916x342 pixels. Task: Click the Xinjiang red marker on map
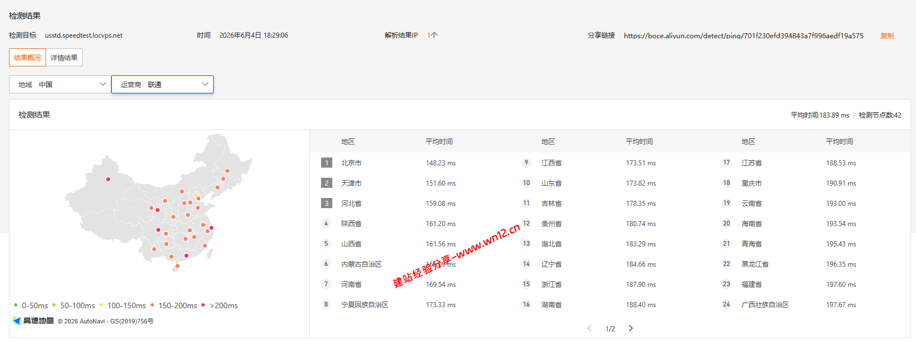pos(108,179)
